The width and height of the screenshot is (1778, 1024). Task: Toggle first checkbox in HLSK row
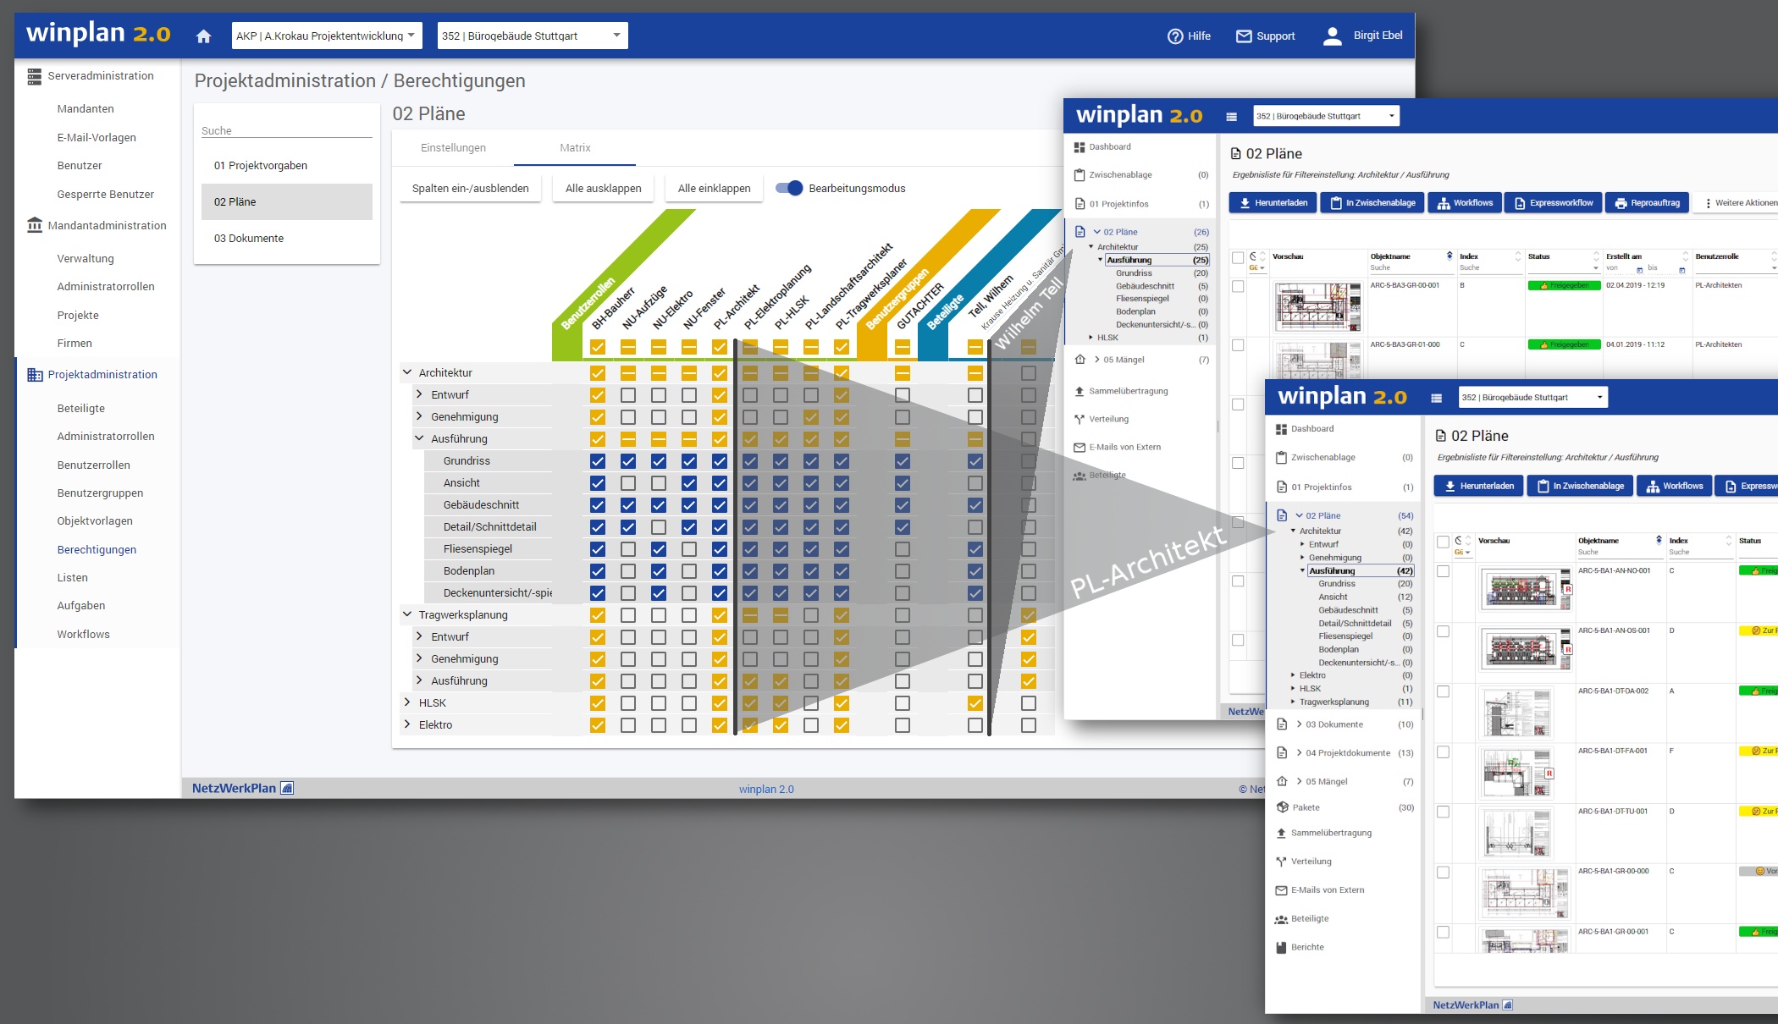click(x=598, y=703)
